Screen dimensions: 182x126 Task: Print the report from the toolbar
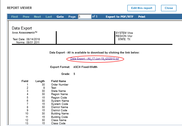click(142, 17)
